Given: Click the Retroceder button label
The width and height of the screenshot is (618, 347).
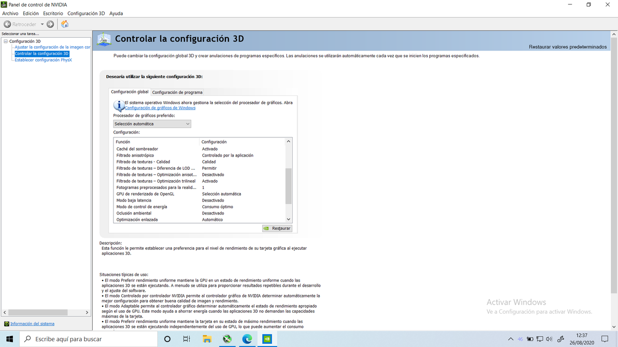Looking at the screenshot, I should (x=24, y=24).
